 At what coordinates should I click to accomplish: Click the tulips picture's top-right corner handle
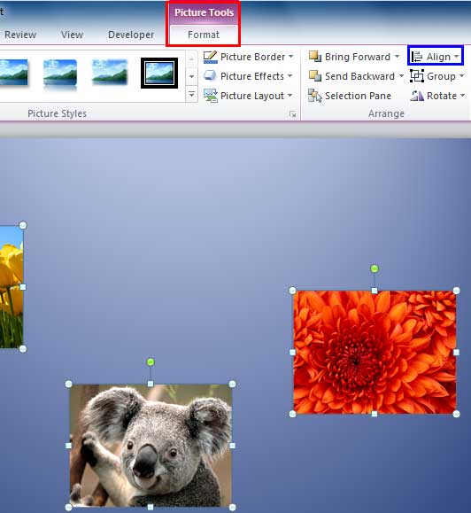(23, 225)
